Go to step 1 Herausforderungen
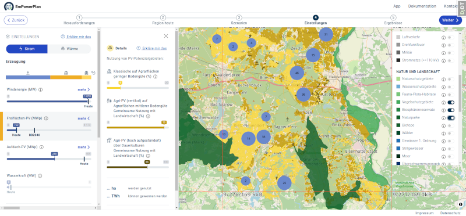 click(x=79, y=20)
